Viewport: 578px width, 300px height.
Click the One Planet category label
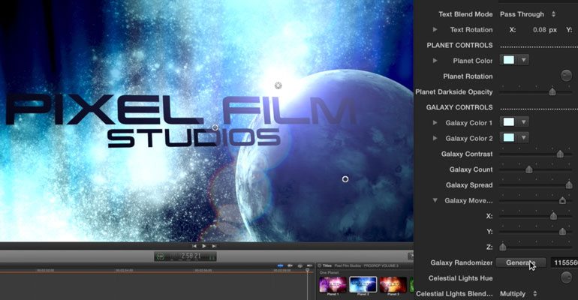click(329, 273)
